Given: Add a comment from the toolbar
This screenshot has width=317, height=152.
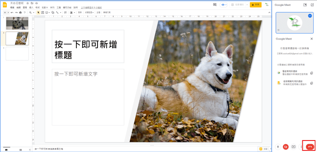Looking at the screenshot, I should point(65,13).
